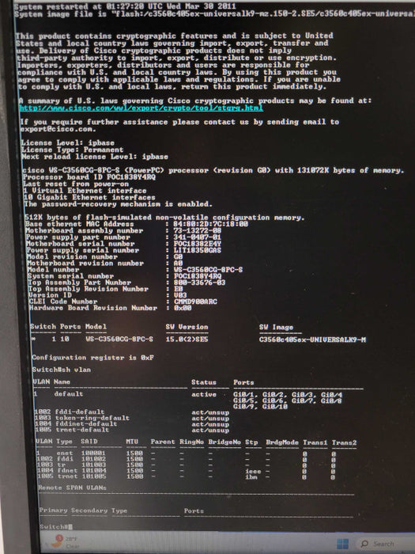Open the cisco.com export crypto URL
Screen dimensions: 415x554
point(141,108)
